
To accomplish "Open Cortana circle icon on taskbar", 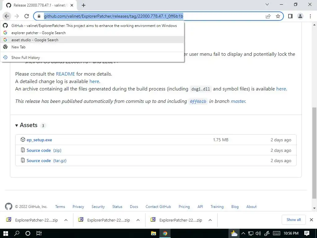I will point(28,233).
